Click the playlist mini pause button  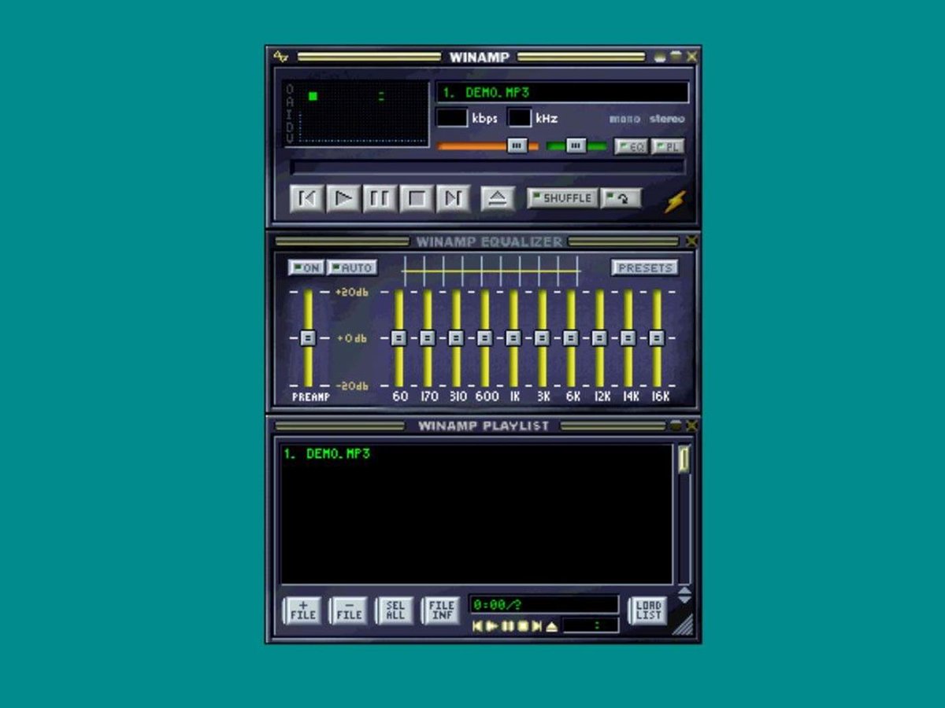coord(507,626)
